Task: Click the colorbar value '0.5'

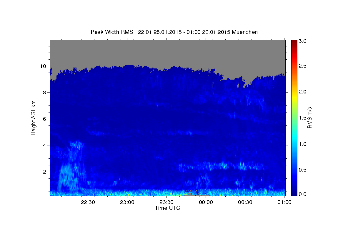Action: click(x=302, y=170)
